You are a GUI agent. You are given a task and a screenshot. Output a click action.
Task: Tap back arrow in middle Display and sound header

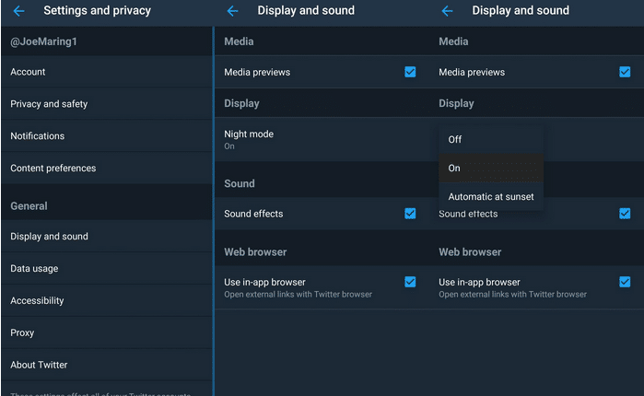(232, 11)
